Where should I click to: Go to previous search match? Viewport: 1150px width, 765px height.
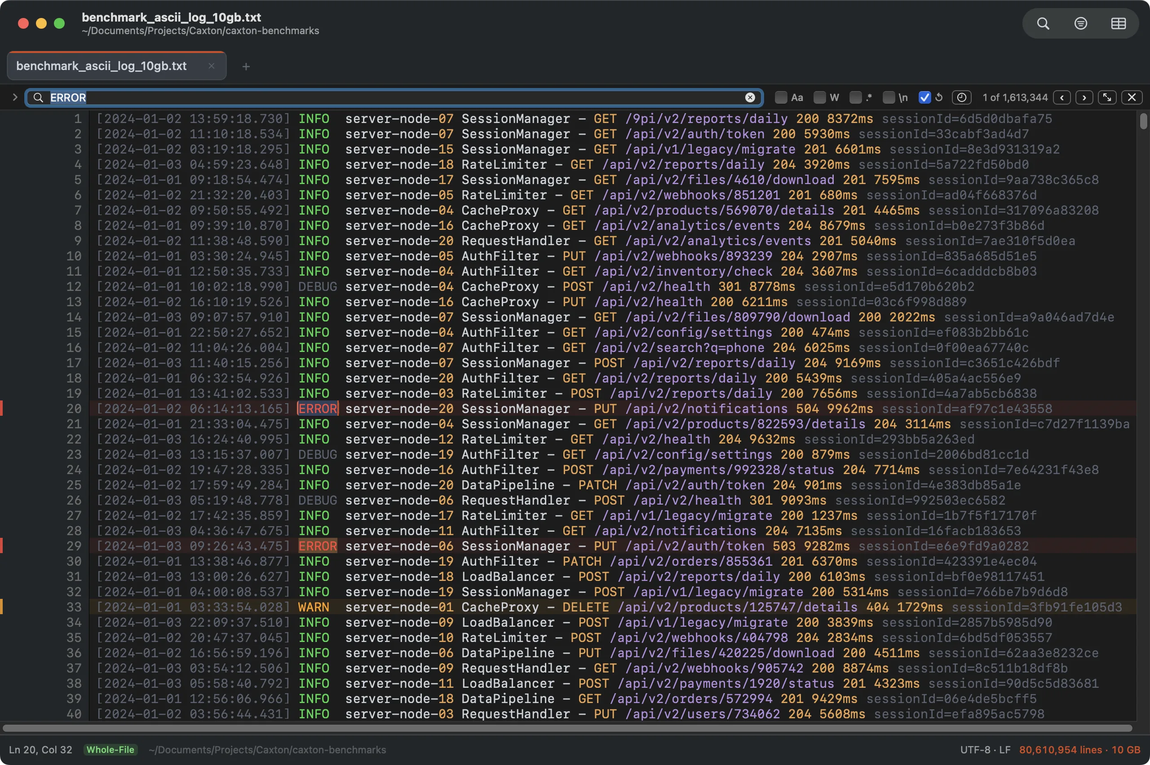(1062, 97)
